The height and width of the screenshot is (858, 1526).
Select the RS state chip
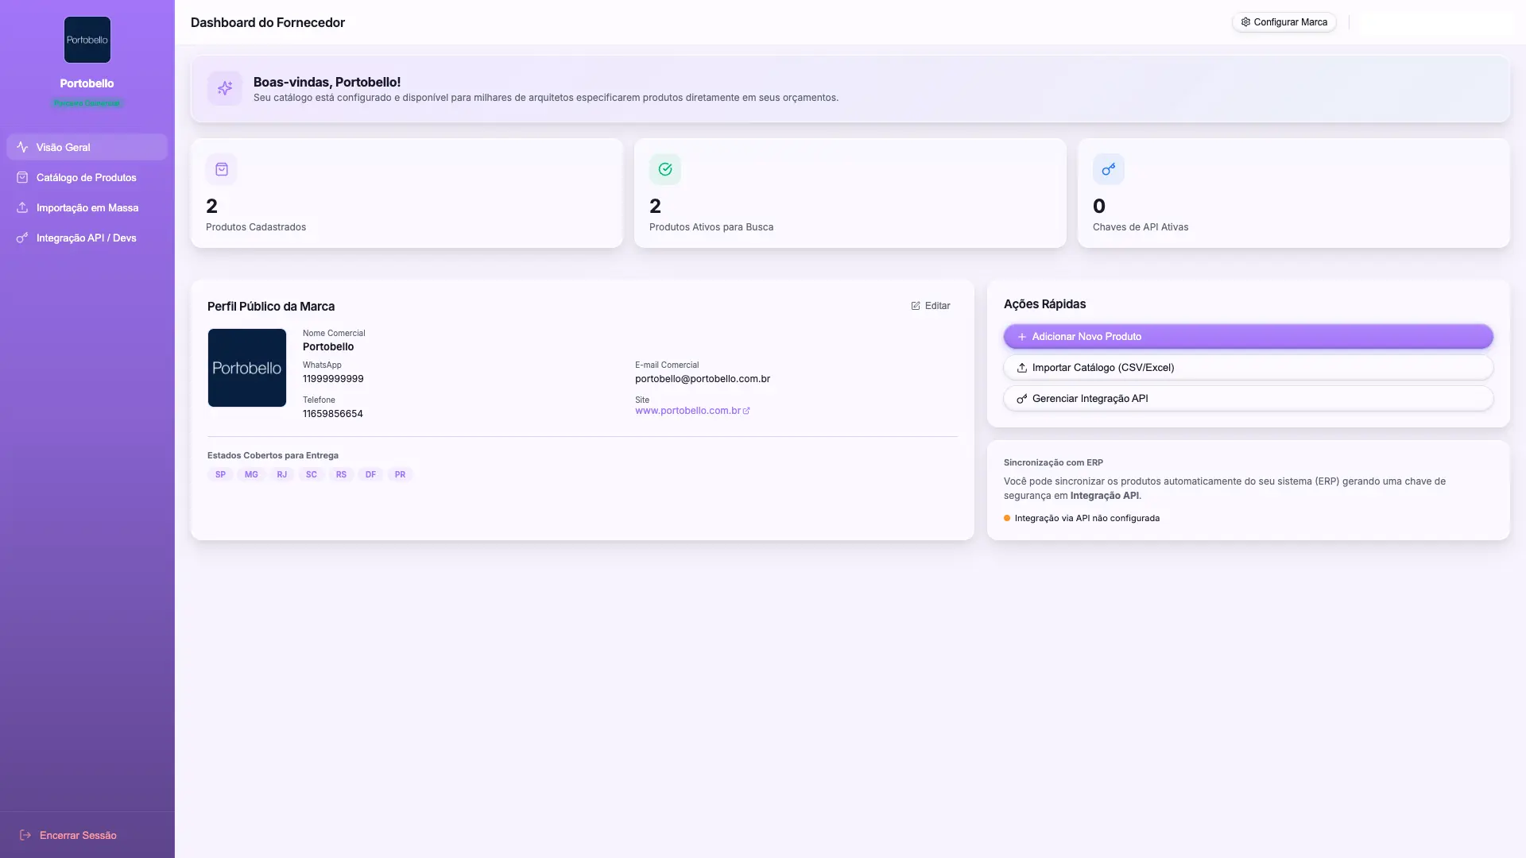[341, 474]
